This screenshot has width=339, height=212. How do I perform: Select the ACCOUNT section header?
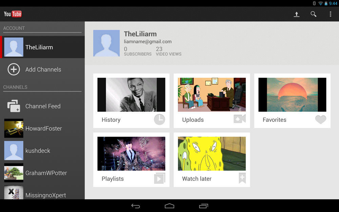14,28
